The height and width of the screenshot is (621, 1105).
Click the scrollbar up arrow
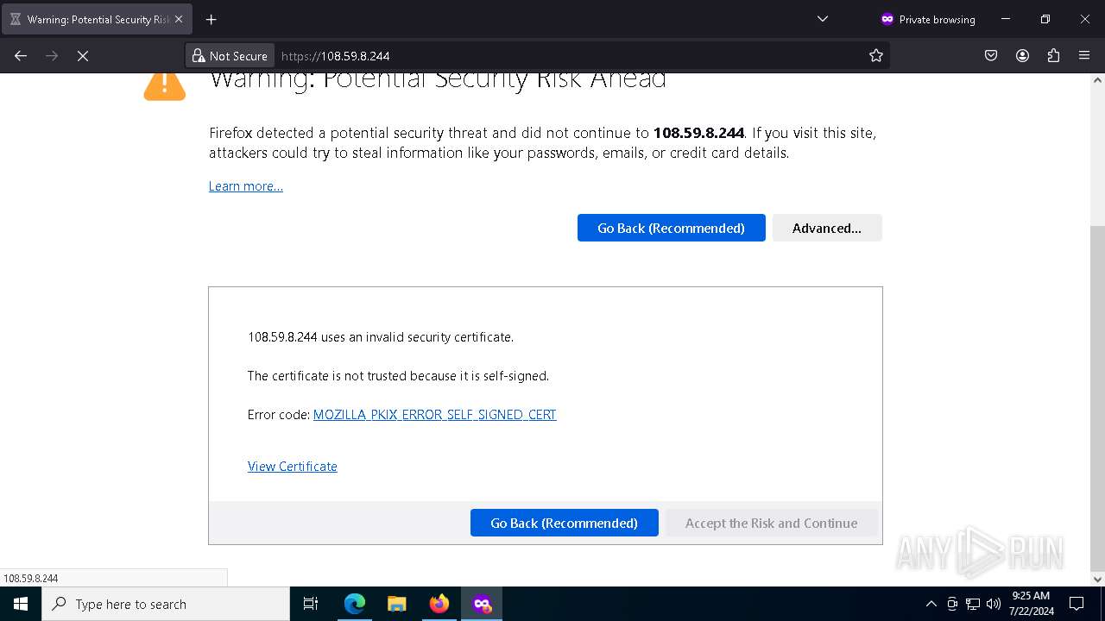tap(1097, 80)
